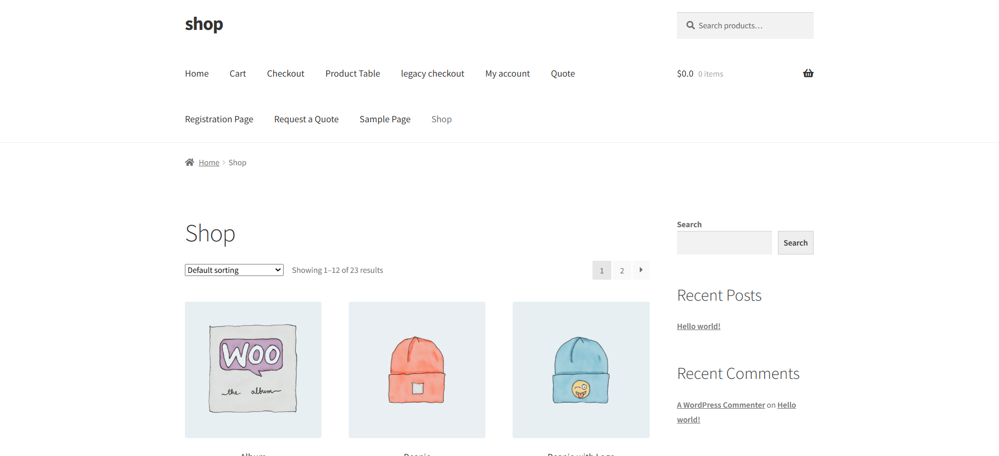The image size is (999, 456).
Task: Open the blue Beanie with Logo image
Action: [581, 369]
